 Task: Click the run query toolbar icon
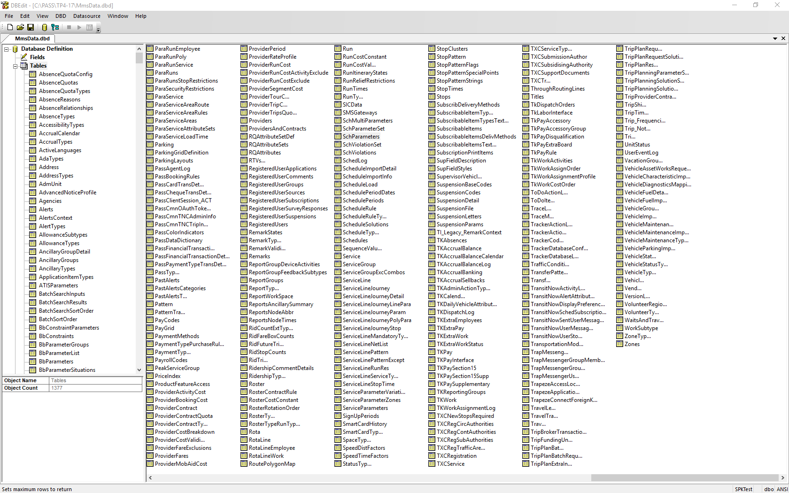[79, 27]
